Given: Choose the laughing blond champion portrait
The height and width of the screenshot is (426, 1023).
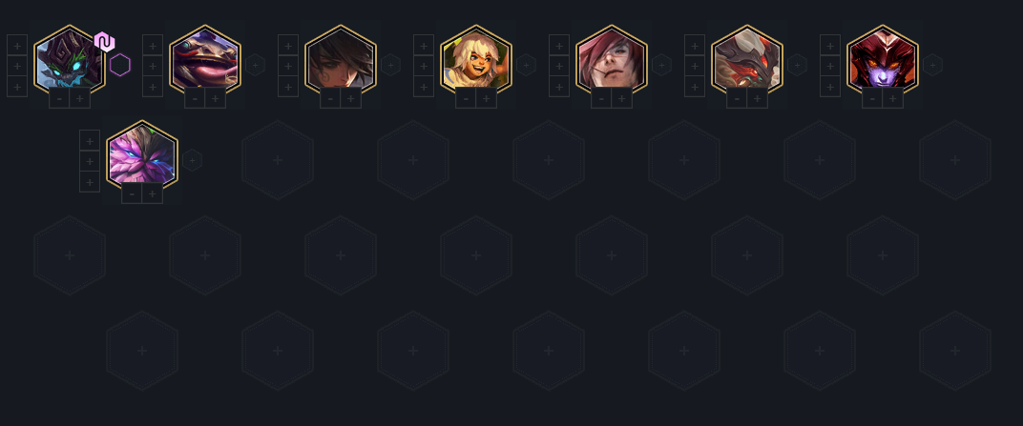Looking at the screenshot, I should tap(476, 60).
